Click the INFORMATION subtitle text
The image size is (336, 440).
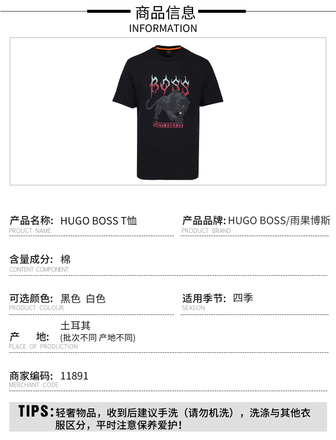(x=163, y=29)
